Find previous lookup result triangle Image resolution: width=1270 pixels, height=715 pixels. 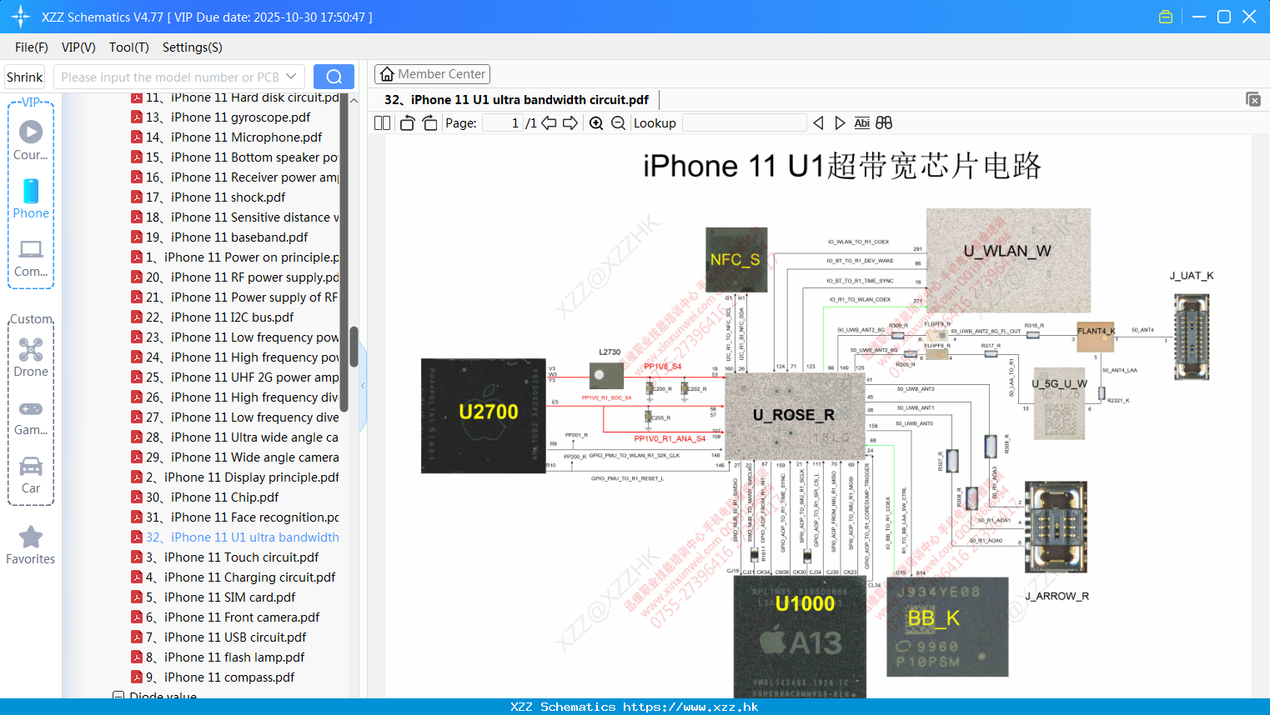pyautogui.click(x=818, y=123)
